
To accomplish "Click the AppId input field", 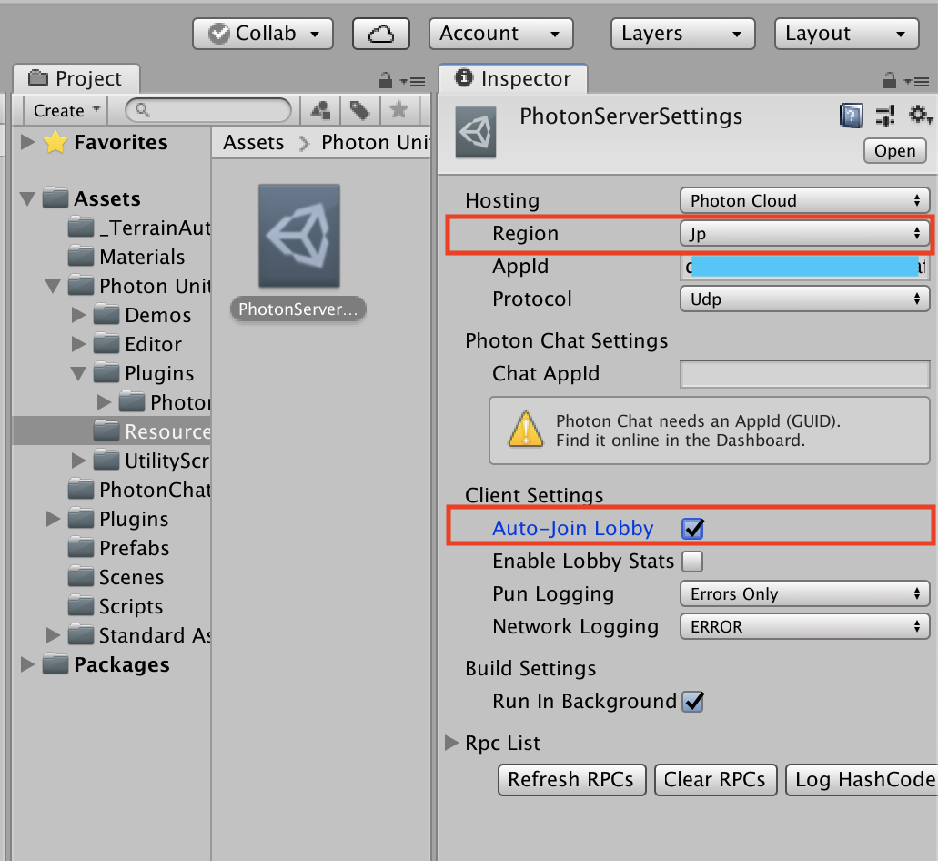I will coord(804,267).
